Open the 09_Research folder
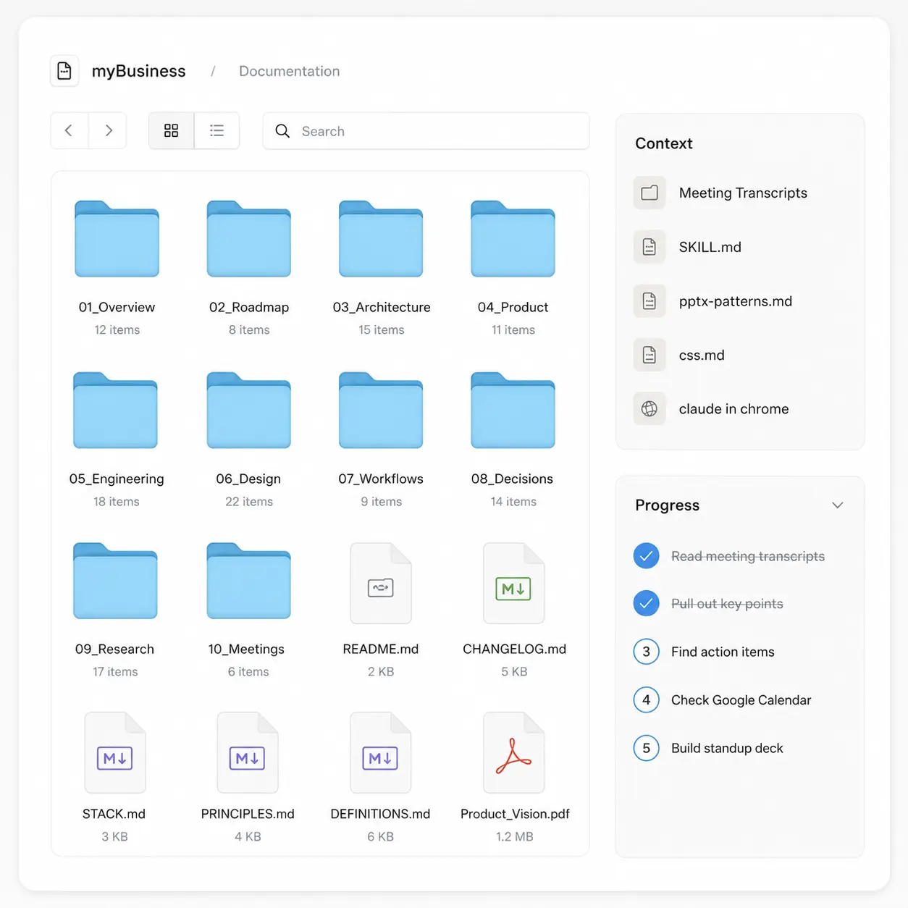 pos(116,581)
